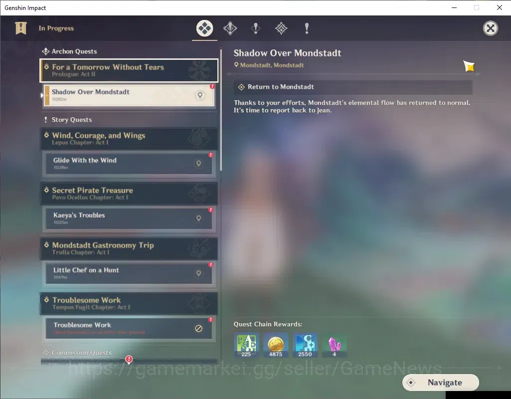511x399 pixels.
Task: Close the quest menu with X icon
Action: [x=491, y=28]
